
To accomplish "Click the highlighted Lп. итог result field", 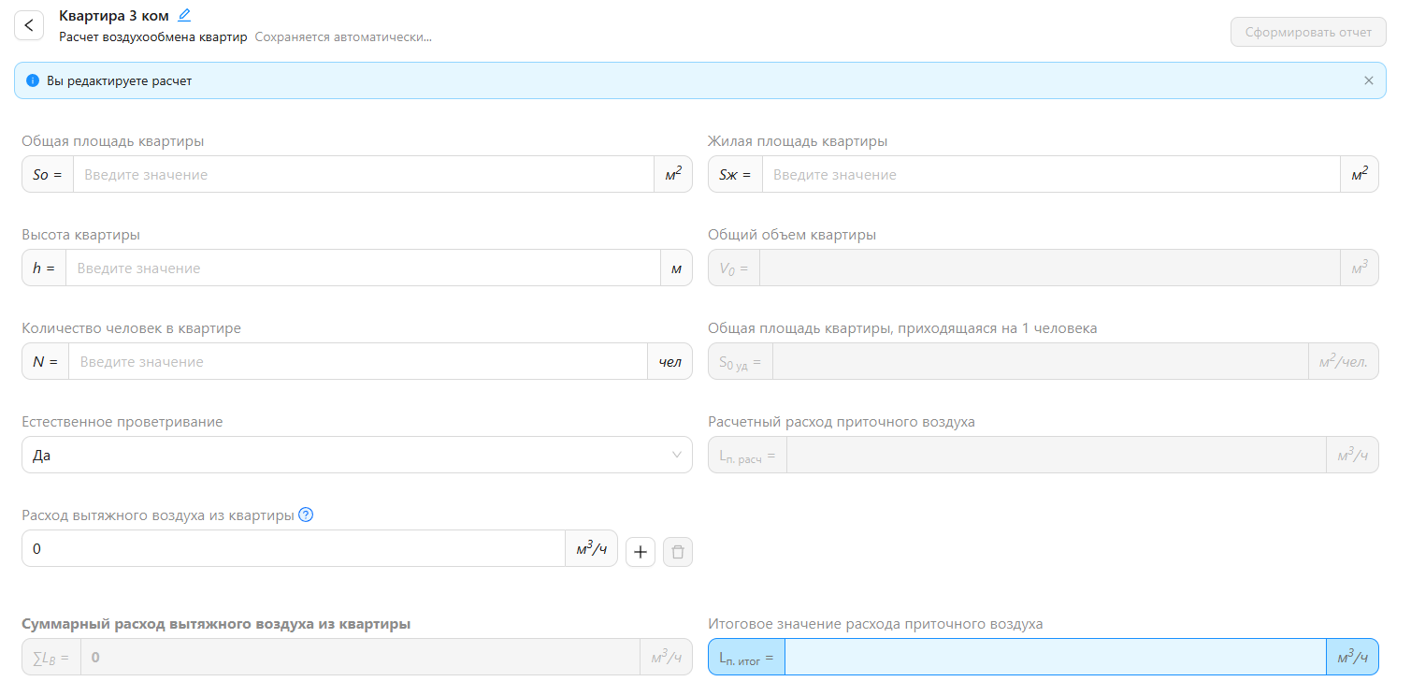I will tap(1054, 657).
